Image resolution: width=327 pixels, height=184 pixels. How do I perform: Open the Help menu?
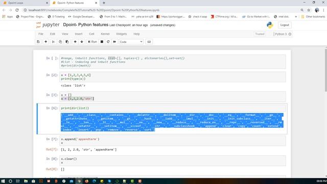[x=136, y=34]
